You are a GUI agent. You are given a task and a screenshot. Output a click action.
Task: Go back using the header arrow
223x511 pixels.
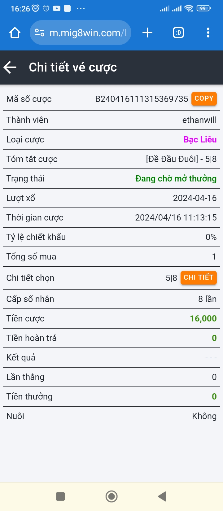pyautogui.click(x=10, y=67)
